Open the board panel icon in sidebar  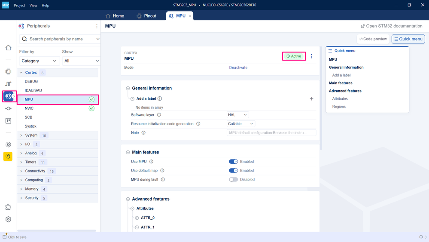coord(8,121)
